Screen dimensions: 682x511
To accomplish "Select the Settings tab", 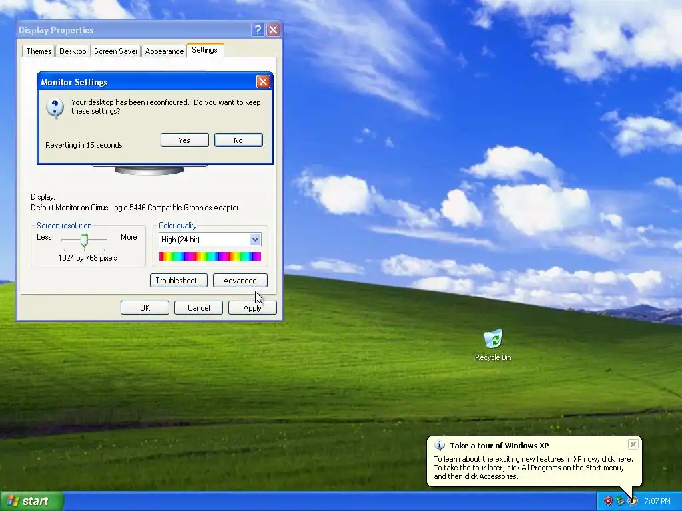I will [x=205, y=50].
